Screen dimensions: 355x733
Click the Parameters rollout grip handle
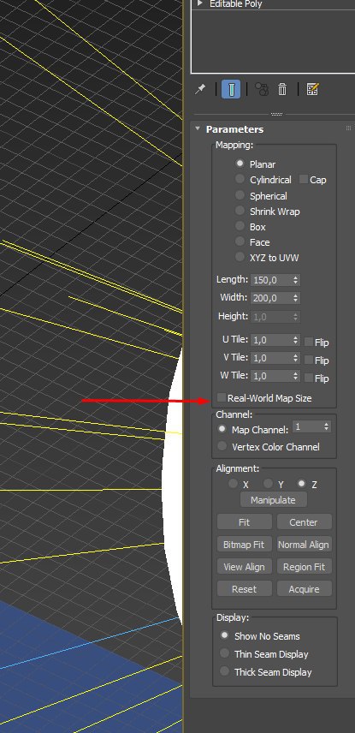[348, 128]
